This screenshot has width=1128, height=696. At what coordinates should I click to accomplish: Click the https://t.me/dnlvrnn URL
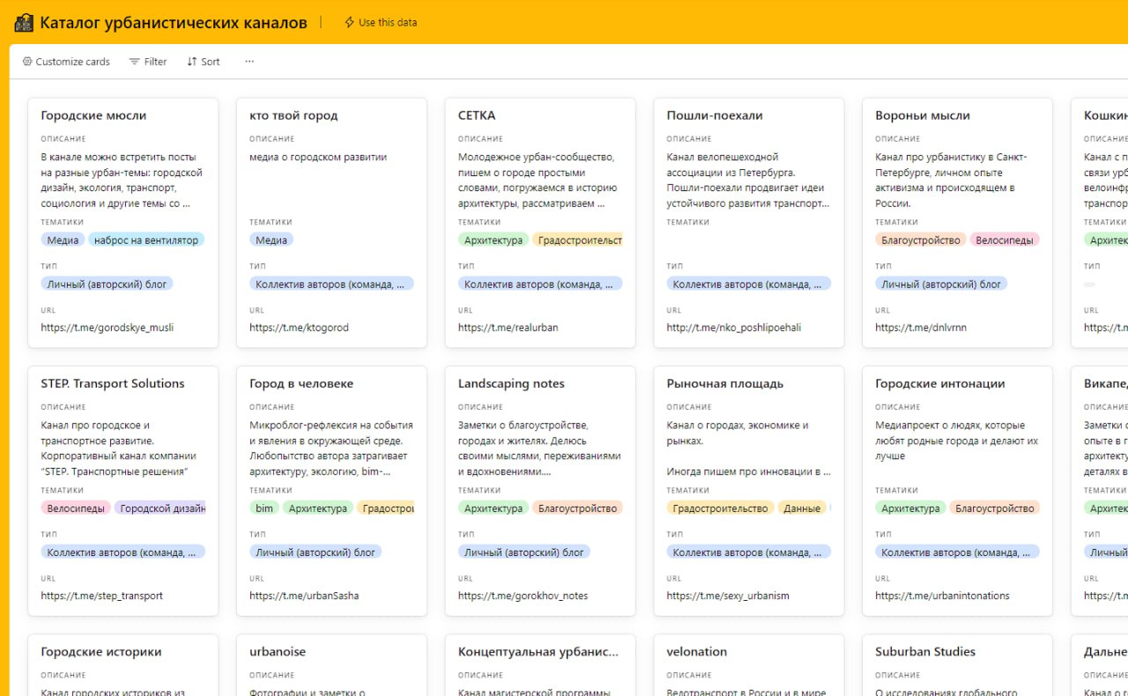pos(921,328)
